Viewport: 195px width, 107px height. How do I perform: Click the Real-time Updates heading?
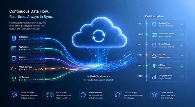(x=155, y=16)
